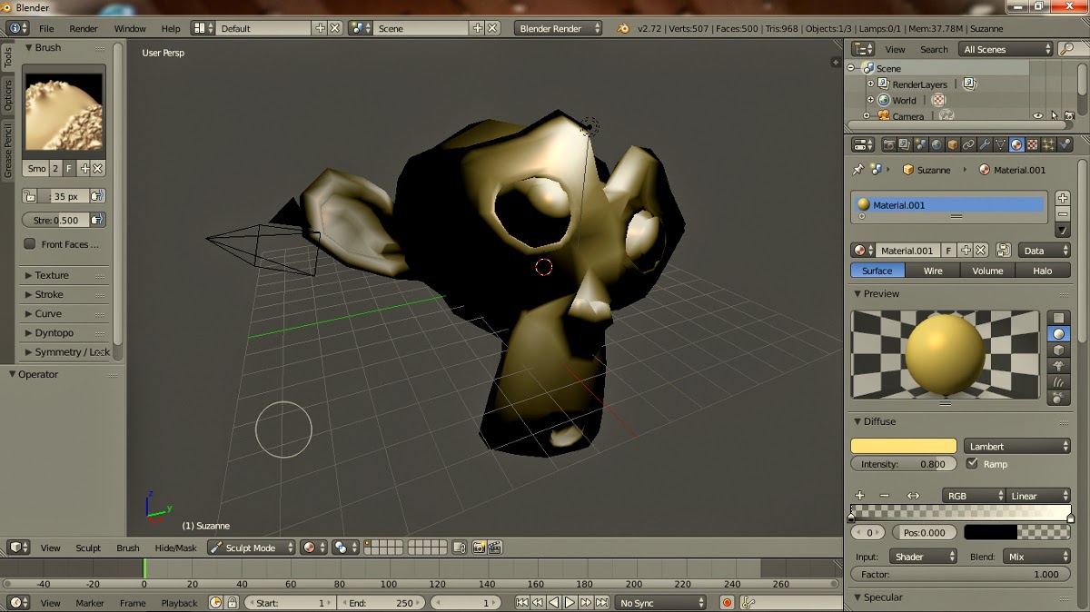Toggle Camera selectability arrow in outliner
Image resolution: width=1090 pixels, height=612 pixels.
click(1054, 115)
